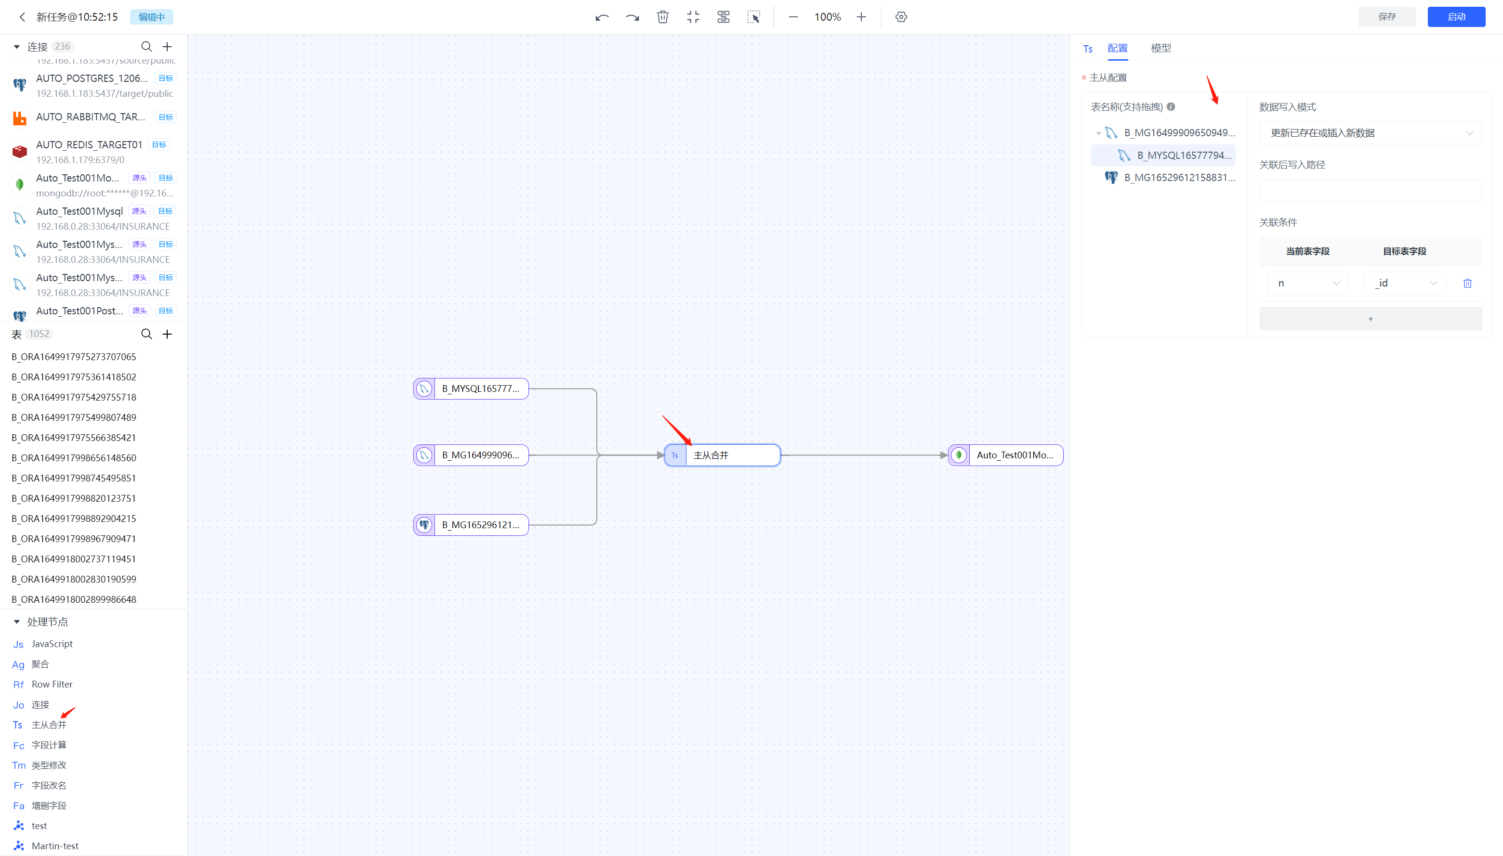The height and width of the screenshot is (856, 1503).
Task: Collapse the 处理节点 section
Action: tap(16, 622)
